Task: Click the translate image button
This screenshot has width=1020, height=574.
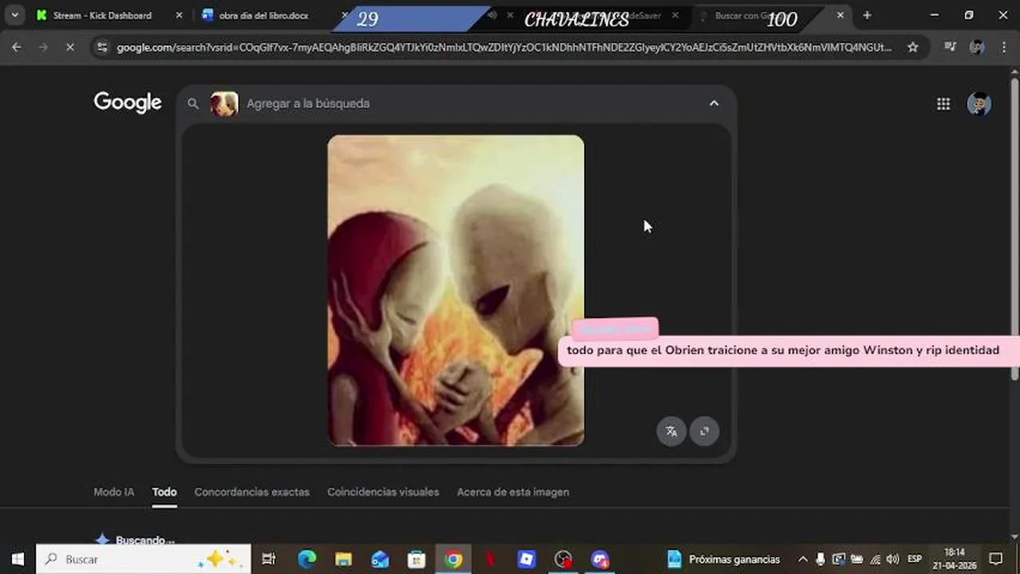Action: (x=671, y=431)
